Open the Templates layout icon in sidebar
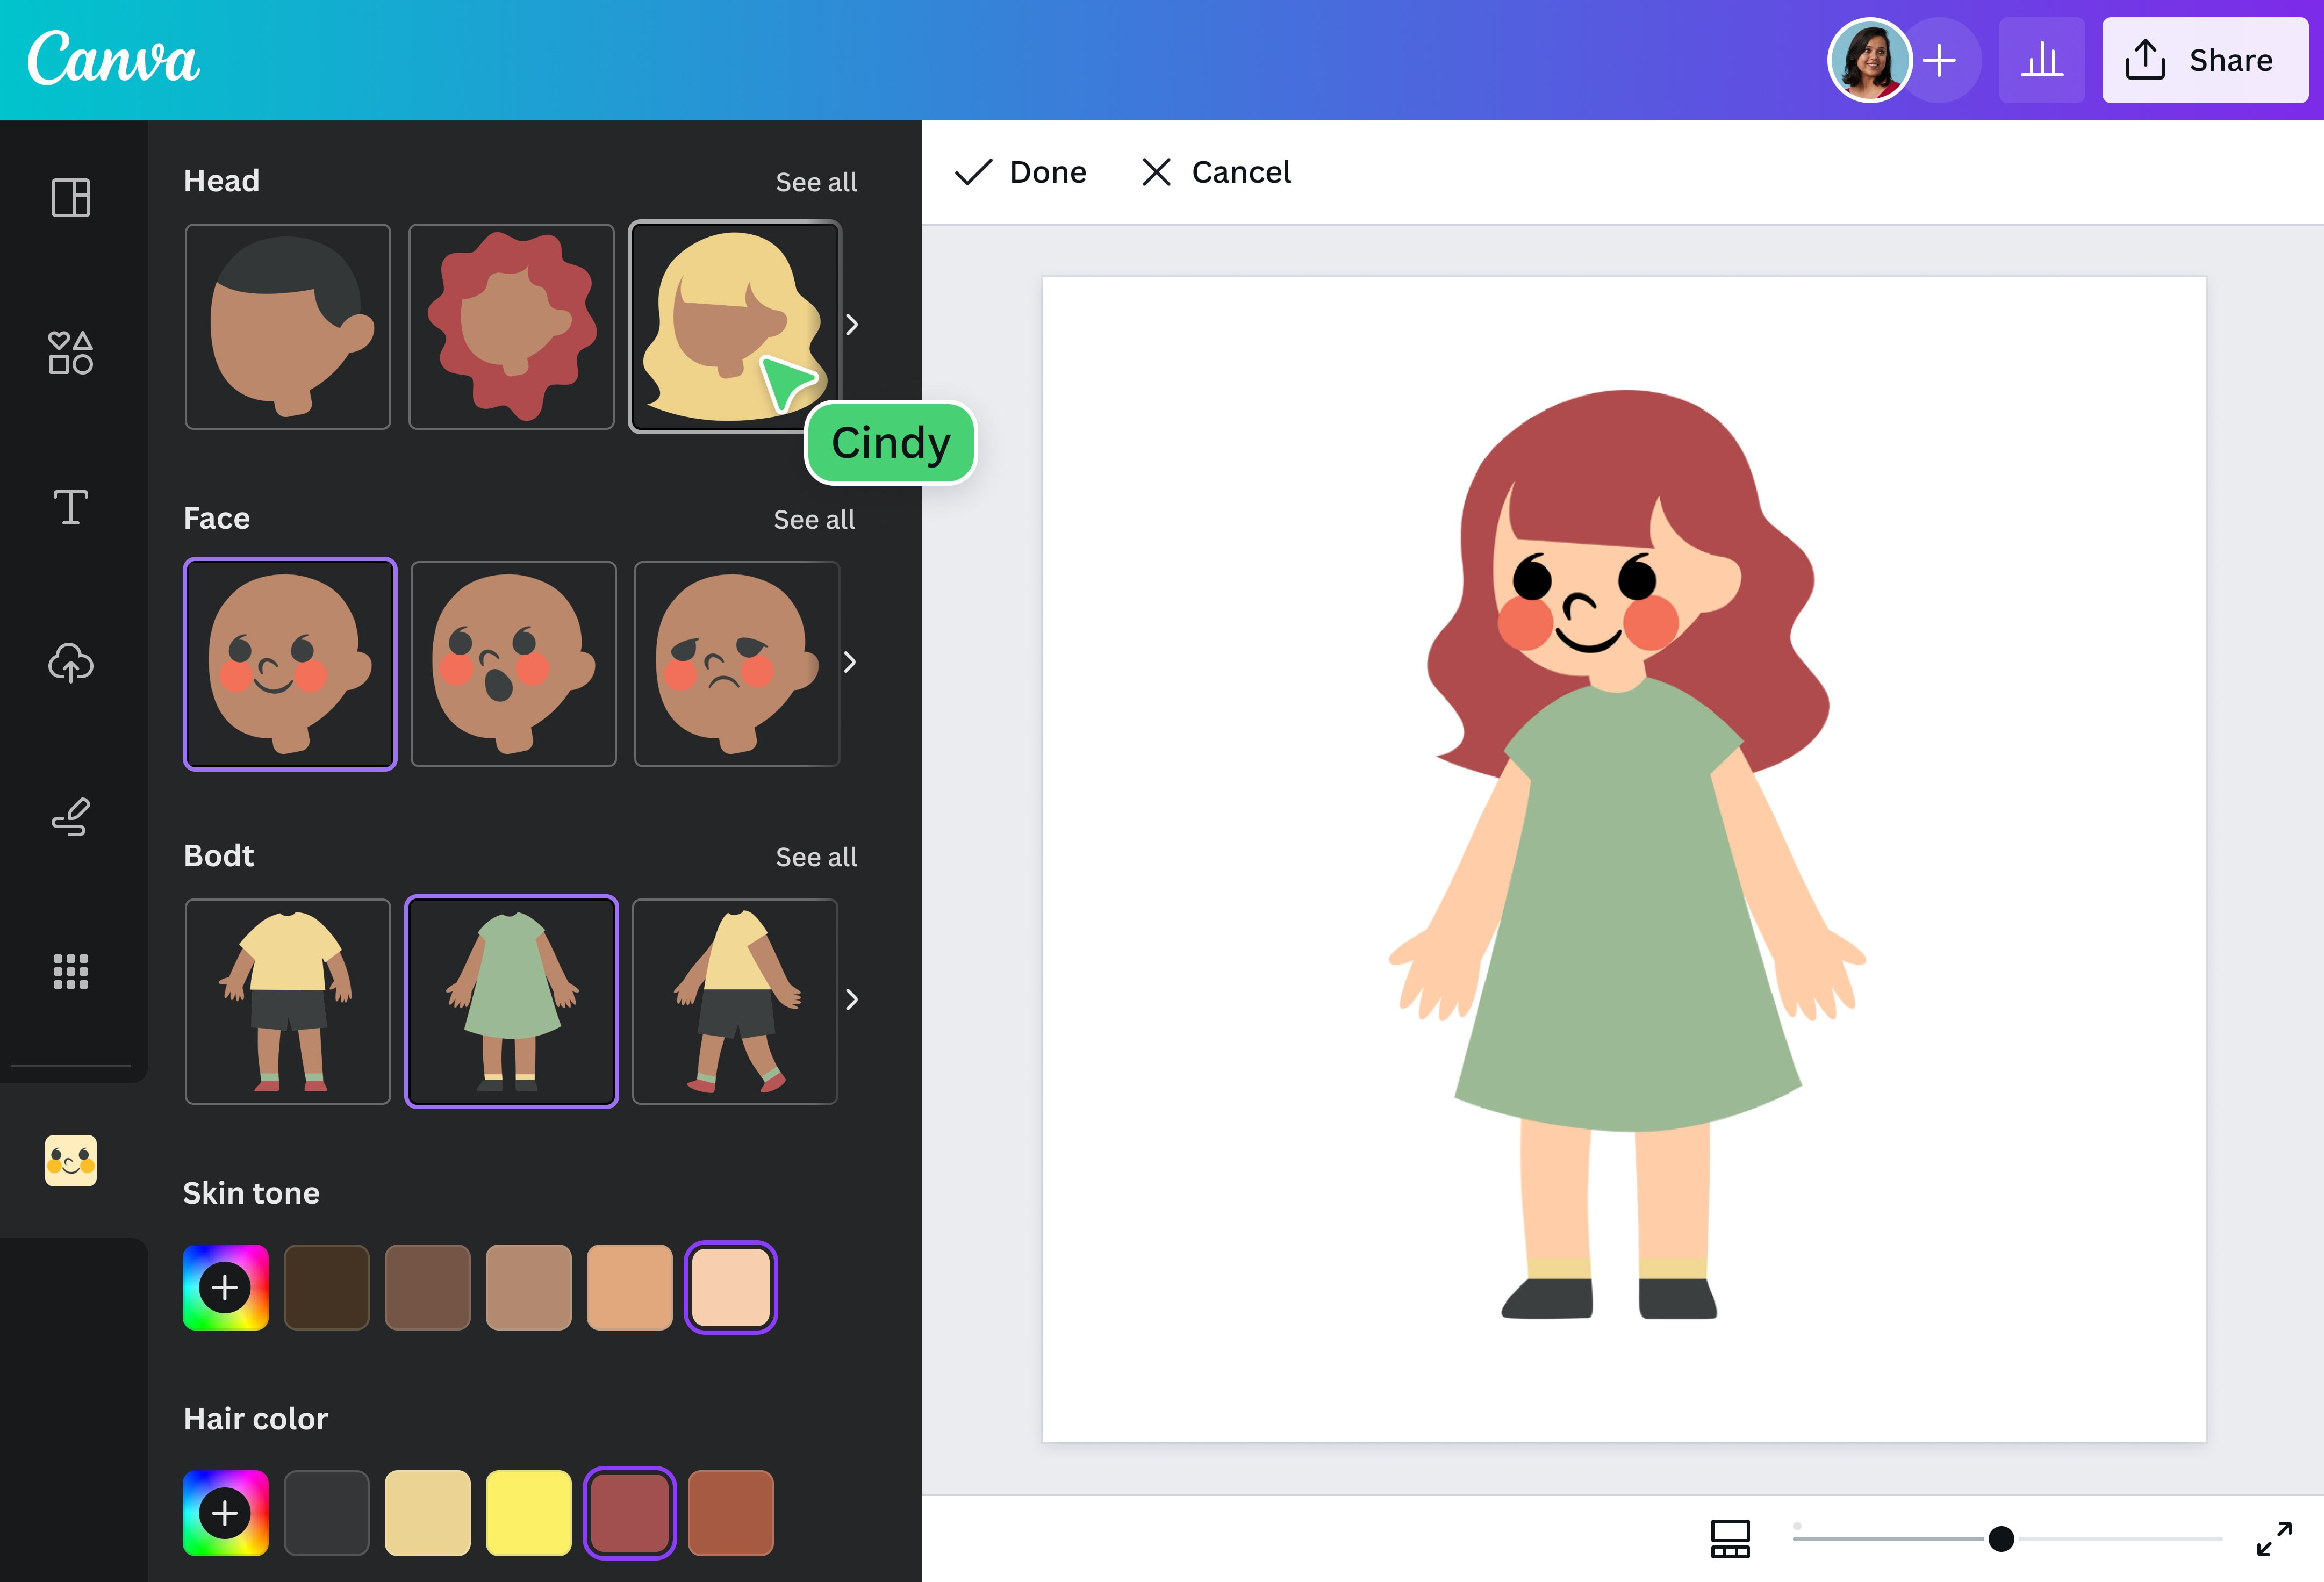Image resolution: width=2324 pixels, height=1582 pixels. tap(71, 197)
